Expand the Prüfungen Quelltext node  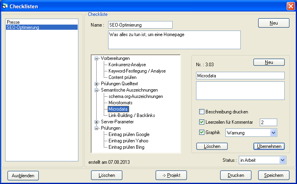coord(96,84)
